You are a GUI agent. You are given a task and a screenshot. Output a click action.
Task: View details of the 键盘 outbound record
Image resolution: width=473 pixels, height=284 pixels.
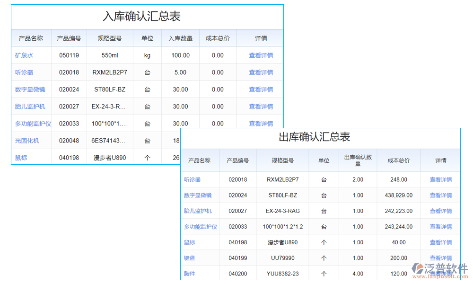(440, 258)
